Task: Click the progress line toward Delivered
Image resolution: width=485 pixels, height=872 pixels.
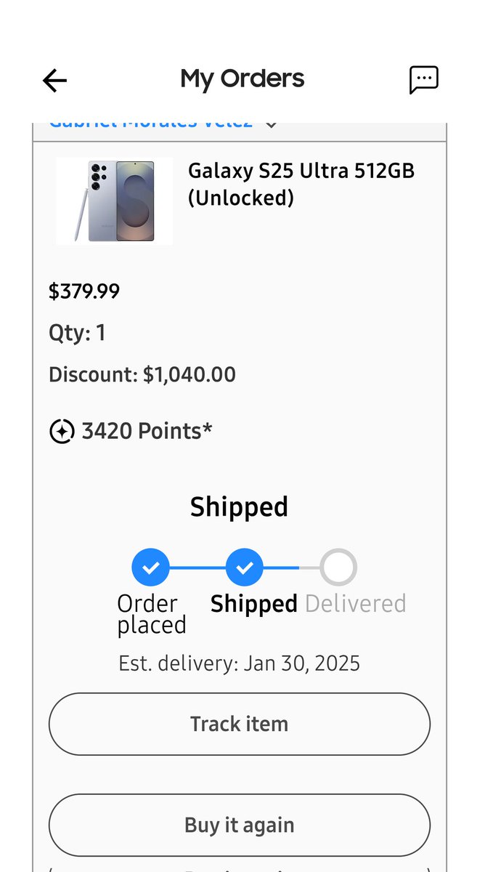Action: pos(291,568)
